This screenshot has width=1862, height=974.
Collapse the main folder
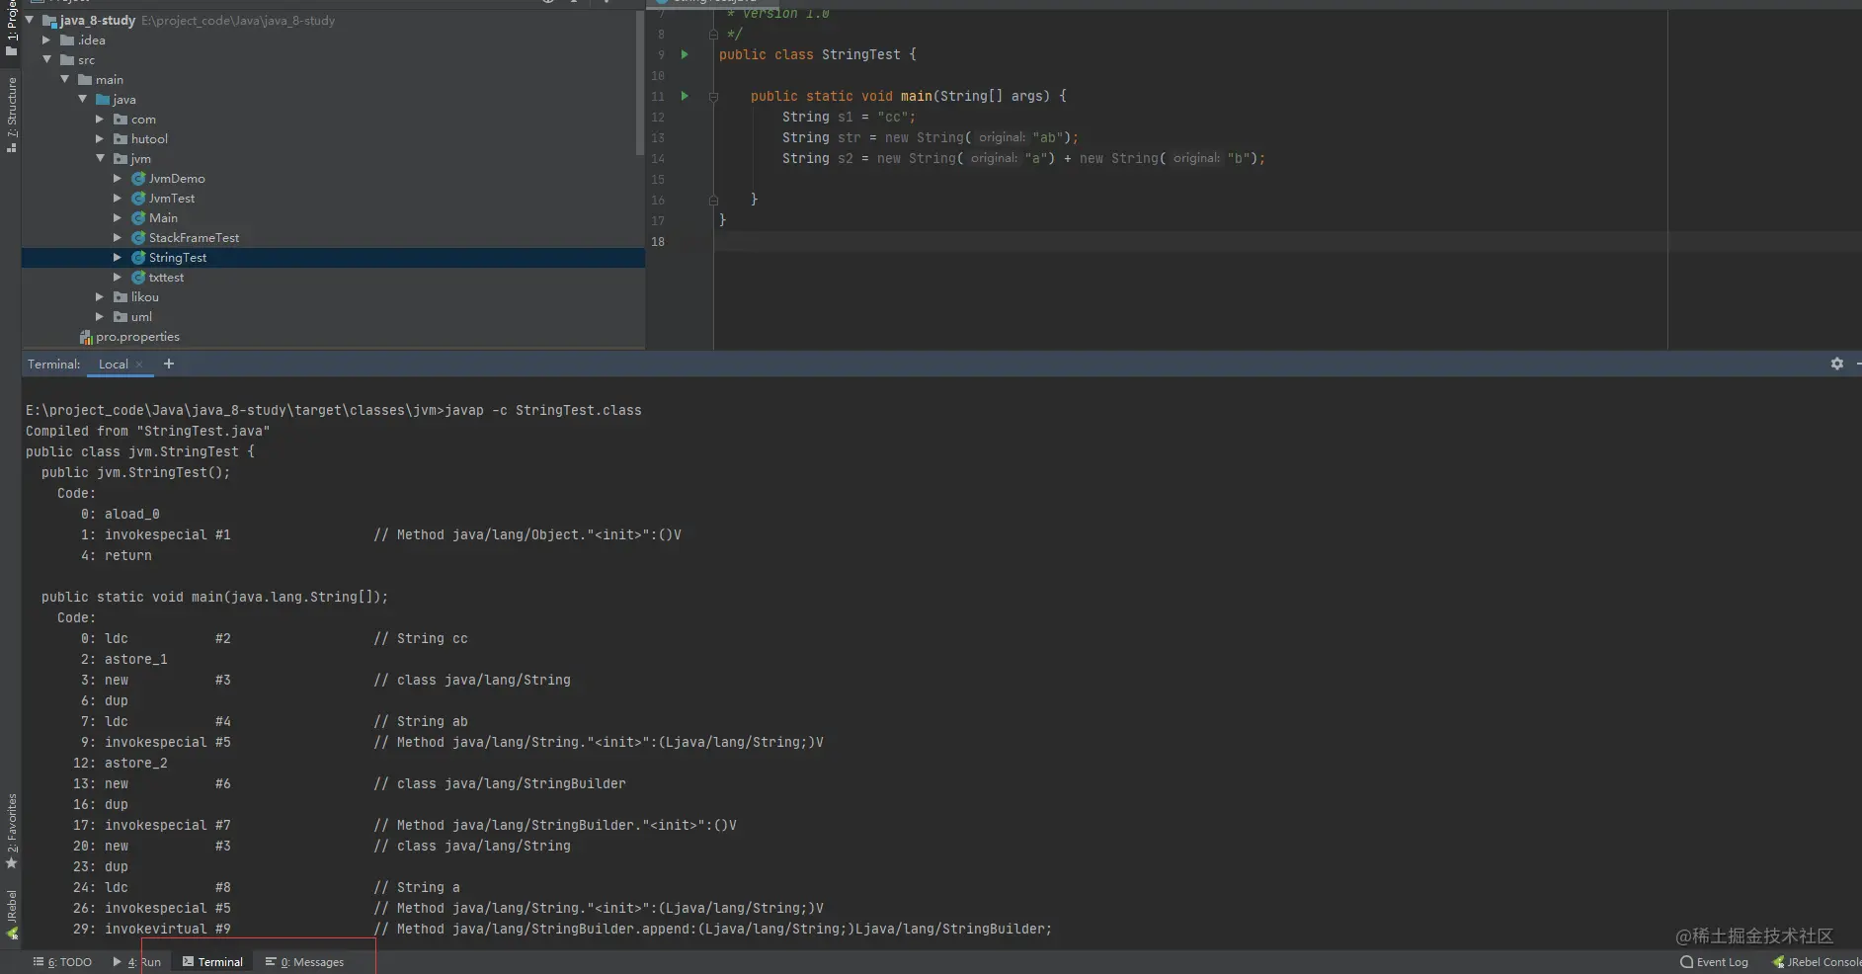[x=64, y=79]
